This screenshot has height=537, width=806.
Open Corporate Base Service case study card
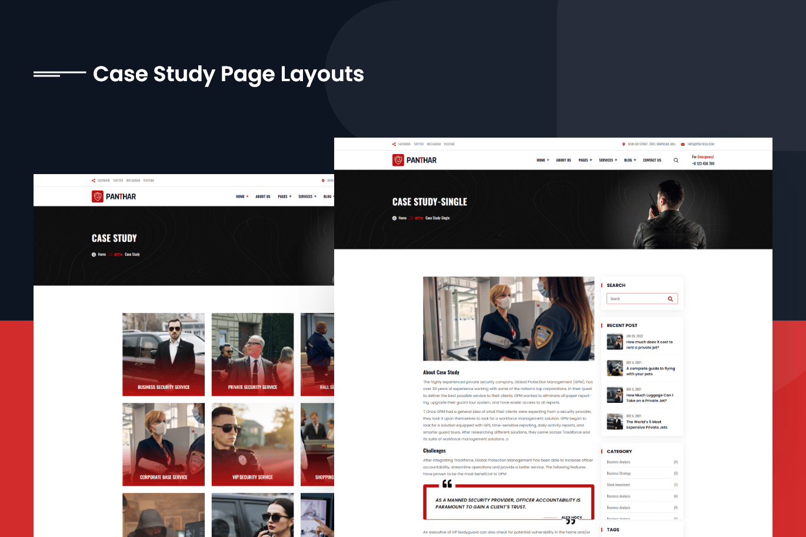coord(164,445)
